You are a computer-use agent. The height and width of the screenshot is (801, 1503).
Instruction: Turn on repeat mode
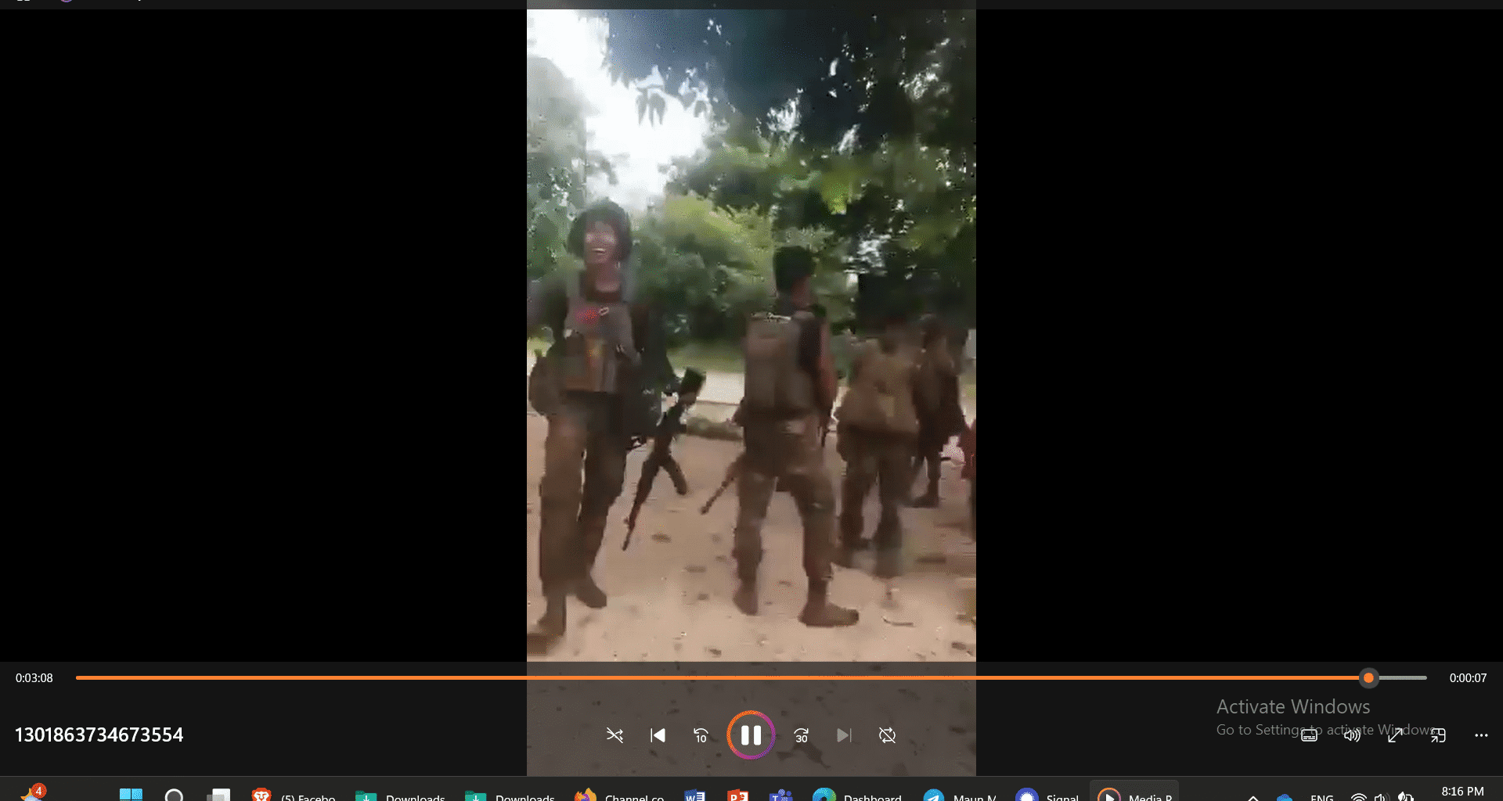point(887,735)
